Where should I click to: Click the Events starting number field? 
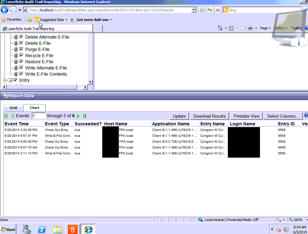(38, 116)
